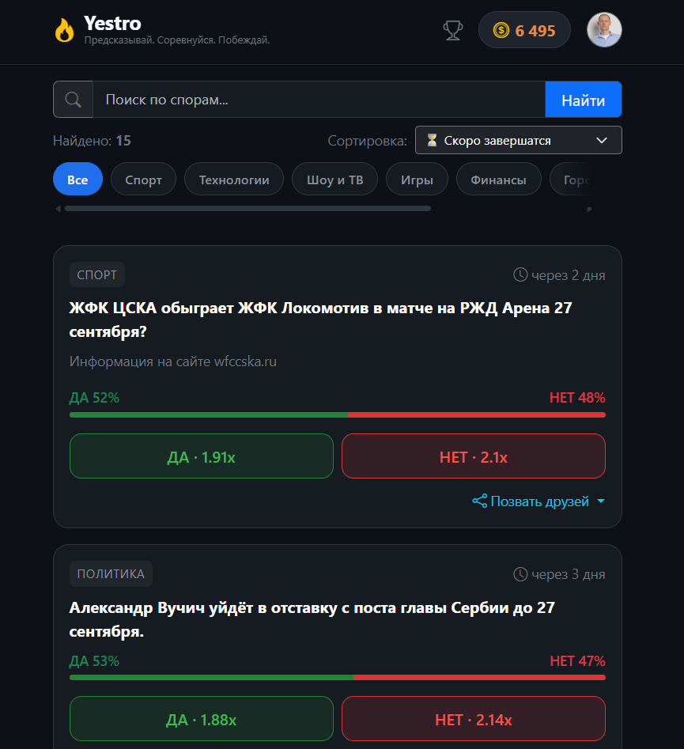Screen dimensions: 684x749
Task: Click the clock icon beside через 2 дня
Action: pyautogui.click(x=520, y=274)
